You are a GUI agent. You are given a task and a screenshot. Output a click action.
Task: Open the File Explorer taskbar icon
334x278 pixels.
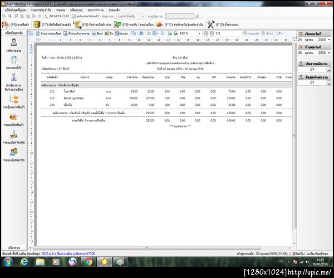click(40, 262)
